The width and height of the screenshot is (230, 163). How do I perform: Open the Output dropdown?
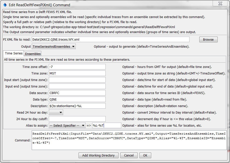coord(53,46)
